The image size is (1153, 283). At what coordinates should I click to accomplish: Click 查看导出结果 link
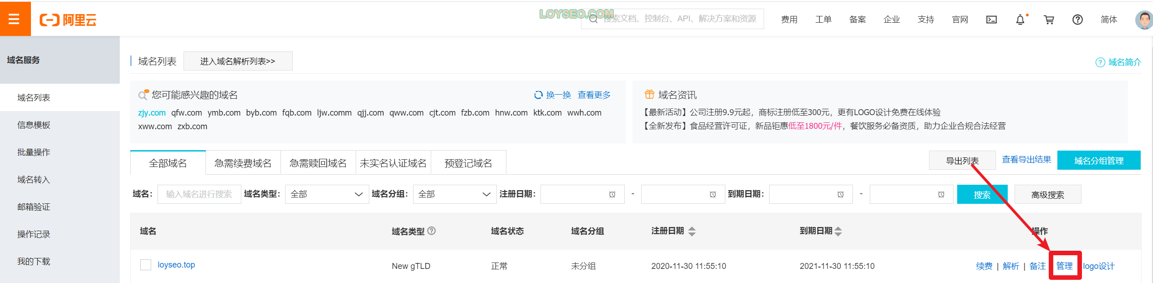(x=1026, y=160)
